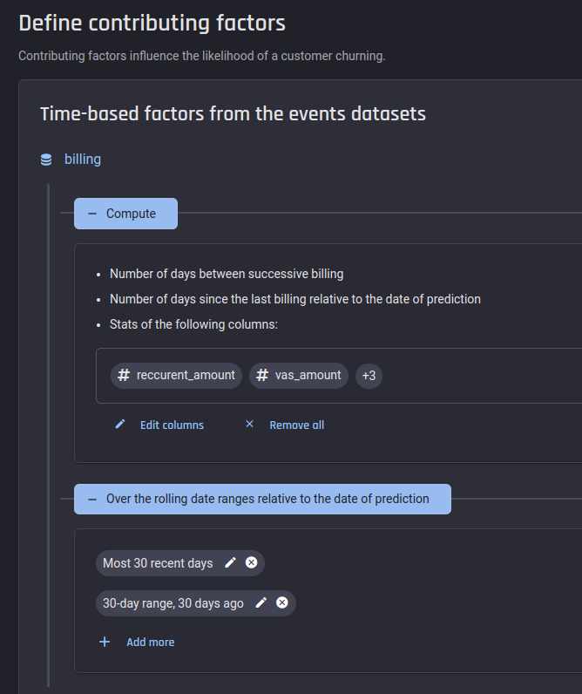Click 'Number of days between successive billing' text
Image resolution: width=582 pixels, height=694 pixels.
[x=227, y=274]
